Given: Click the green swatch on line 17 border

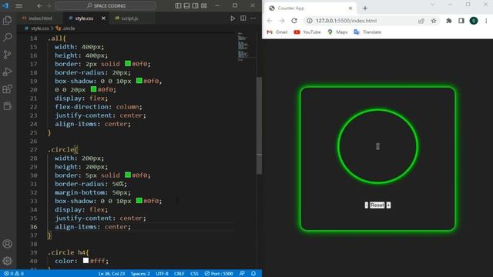Looking at the screenshot, I should (x=128, y=63).
